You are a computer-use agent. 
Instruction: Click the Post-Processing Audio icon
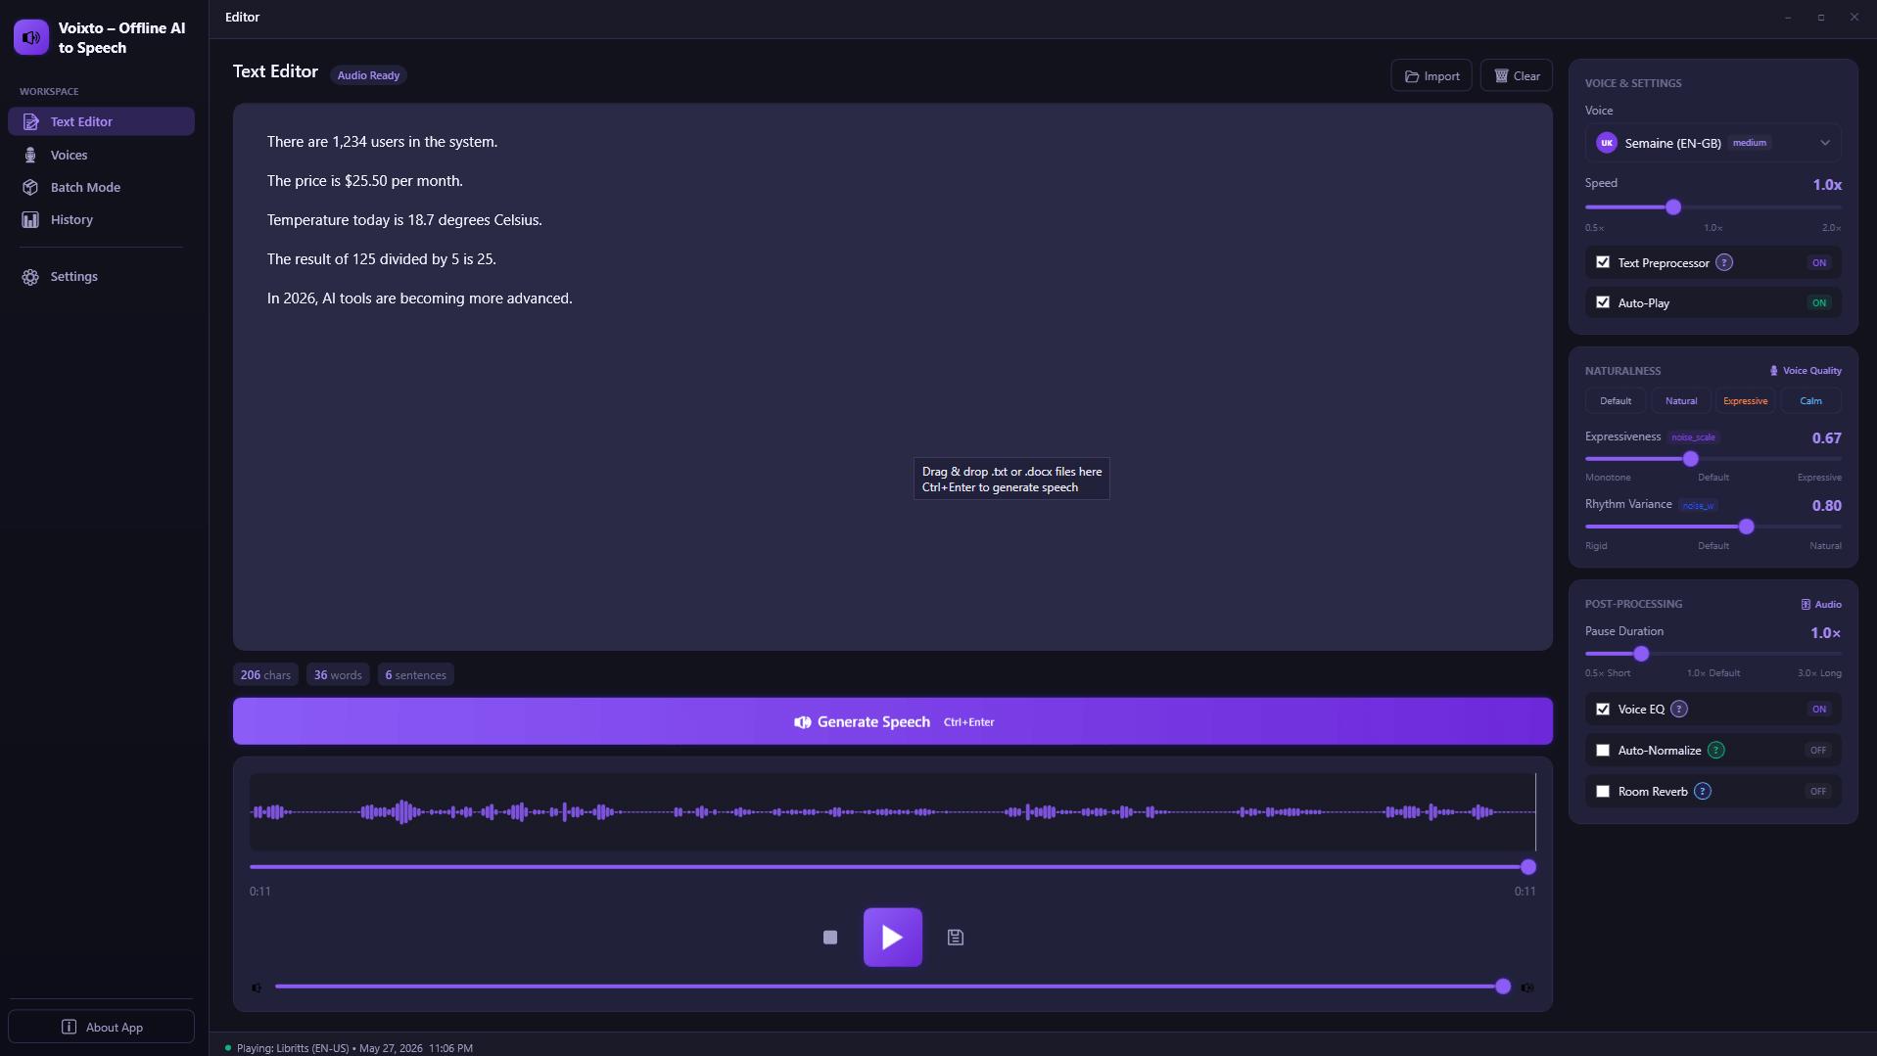(1806, 605)
